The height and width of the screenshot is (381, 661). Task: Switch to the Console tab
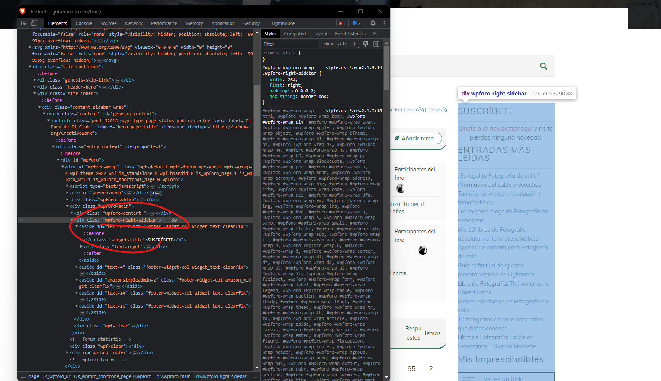83,23
